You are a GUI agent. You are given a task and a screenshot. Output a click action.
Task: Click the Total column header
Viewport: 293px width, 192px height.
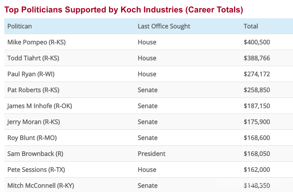pyautogui.click(x=251, y=26)
